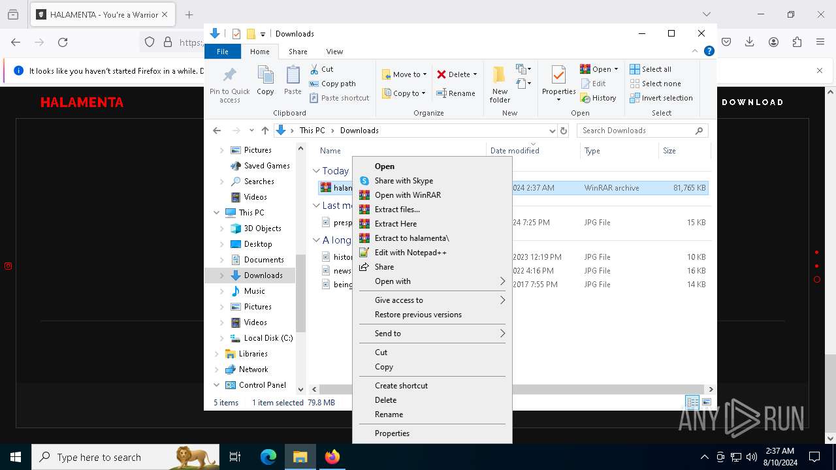Open a new Firefox tab
Image resolution: width=836 pixels, height=470 pixels.
189,14
